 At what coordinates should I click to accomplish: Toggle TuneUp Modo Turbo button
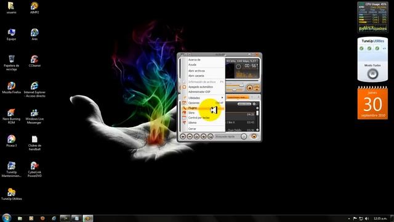(372, 74)
